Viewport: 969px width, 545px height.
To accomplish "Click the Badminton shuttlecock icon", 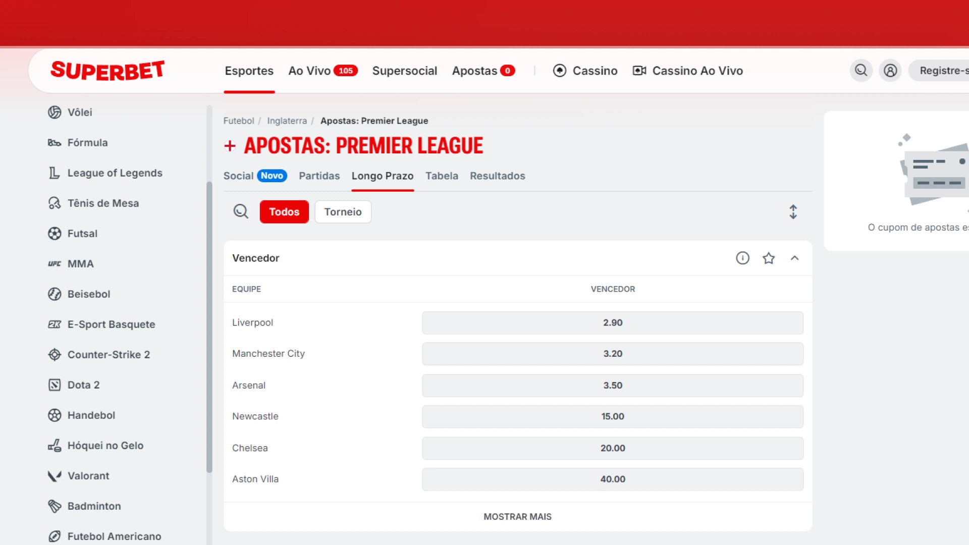I will [x=55, y=506].
